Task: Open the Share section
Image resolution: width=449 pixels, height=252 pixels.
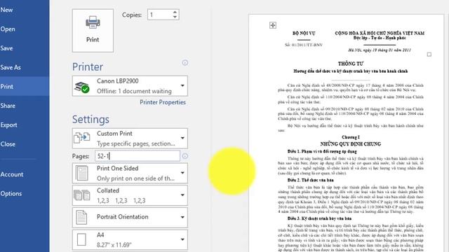Action: (8, 106)
